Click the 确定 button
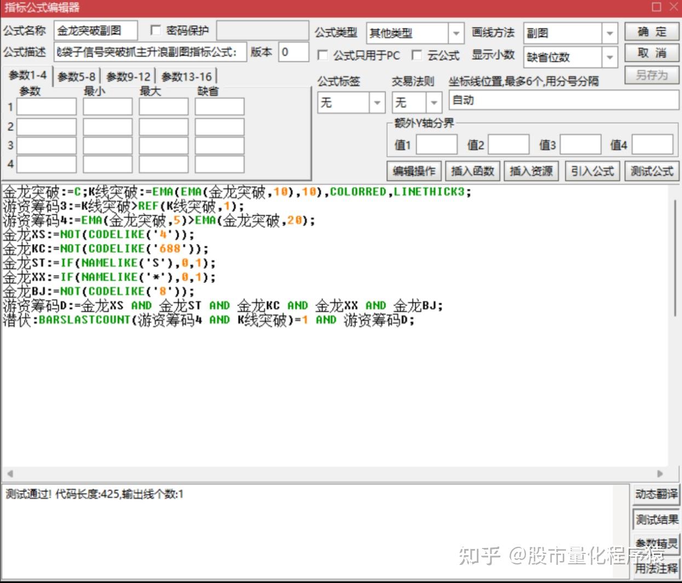Screen dimensions: 682x583 (652, 32)
